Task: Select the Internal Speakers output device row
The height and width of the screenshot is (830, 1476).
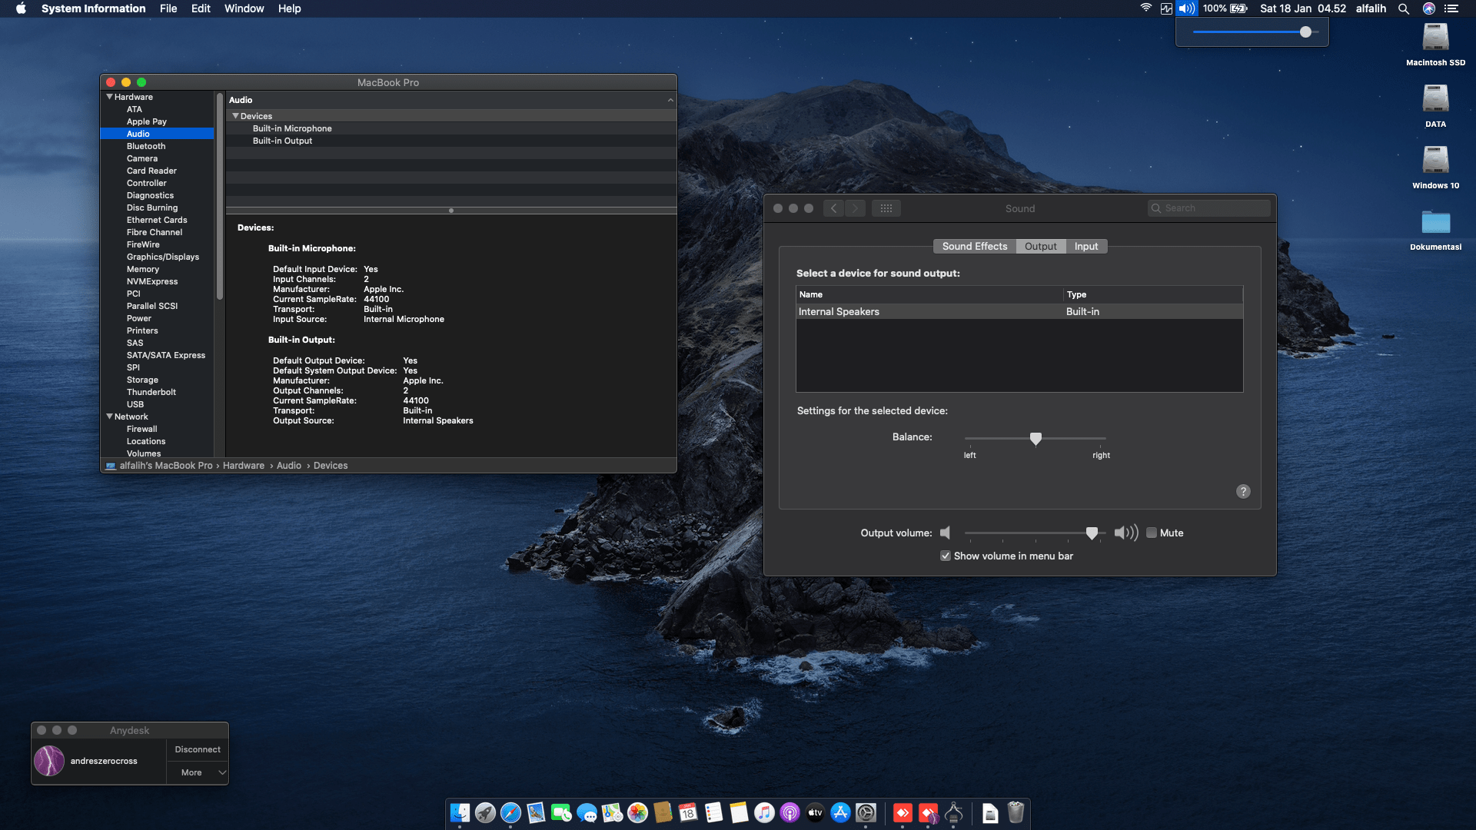Action: pos(1019,311)
